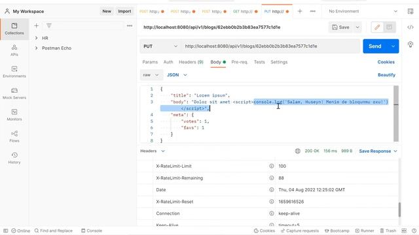Screen dimensions: 419x235
Task: Switch to the Body tab
Action: 218,62
